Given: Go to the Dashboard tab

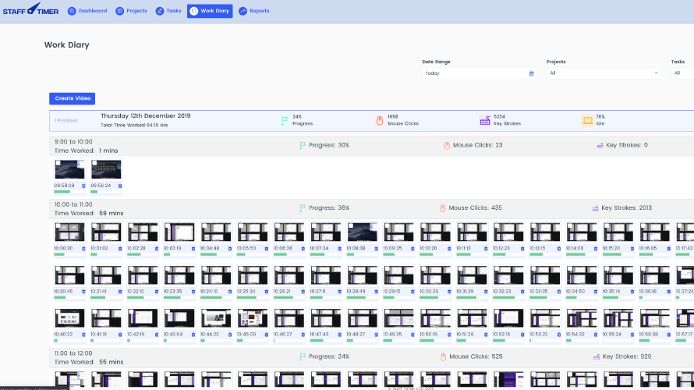Looking at the screenshot, I should point(87,11).
